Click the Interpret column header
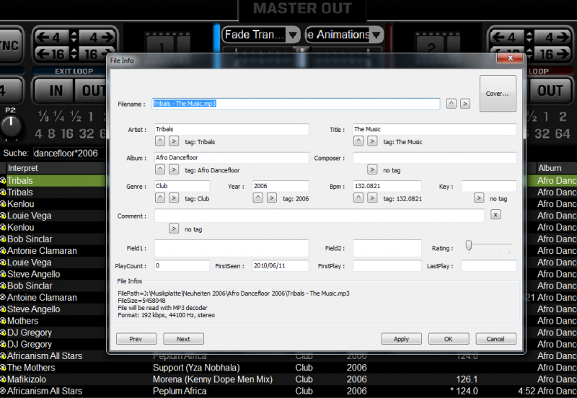577x398 pixels. [x=56, y=168]
